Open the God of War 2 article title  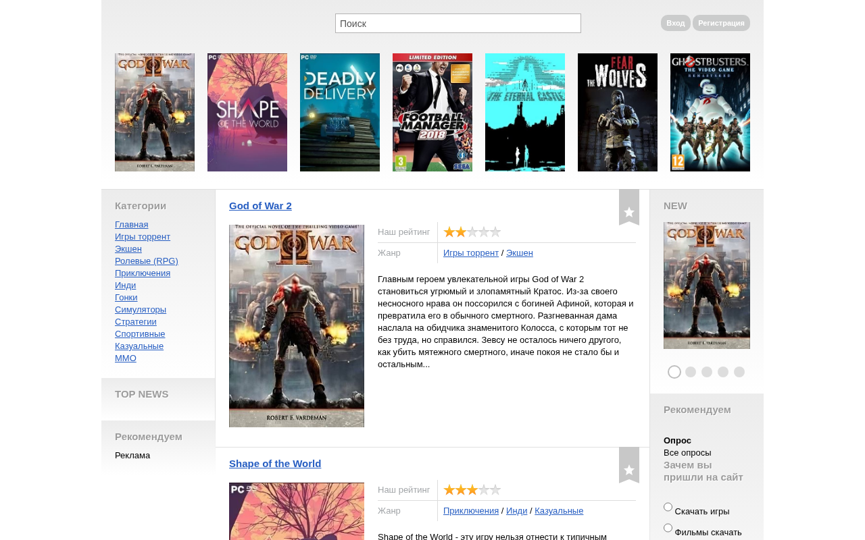click(261, 206)
